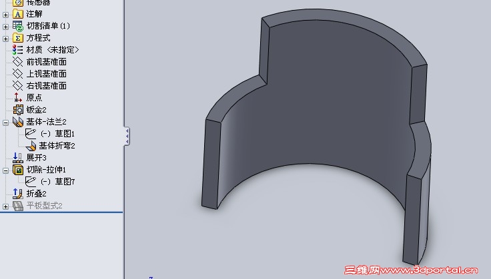Screen dimensions: 491x279
Task: Expand the 方程式 node
Action: click(x=5, y=39)
